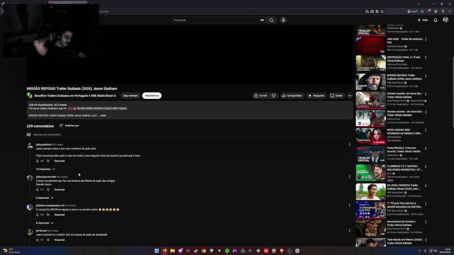The image size is (454, 255).
Task: Open Discord from the taskbar
Action: pos(180,251)
